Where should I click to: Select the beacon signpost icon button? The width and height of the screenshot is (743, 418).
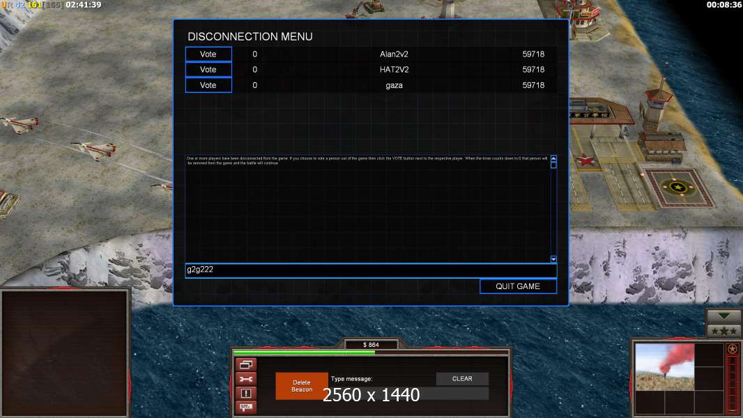(x=246, y=407)
